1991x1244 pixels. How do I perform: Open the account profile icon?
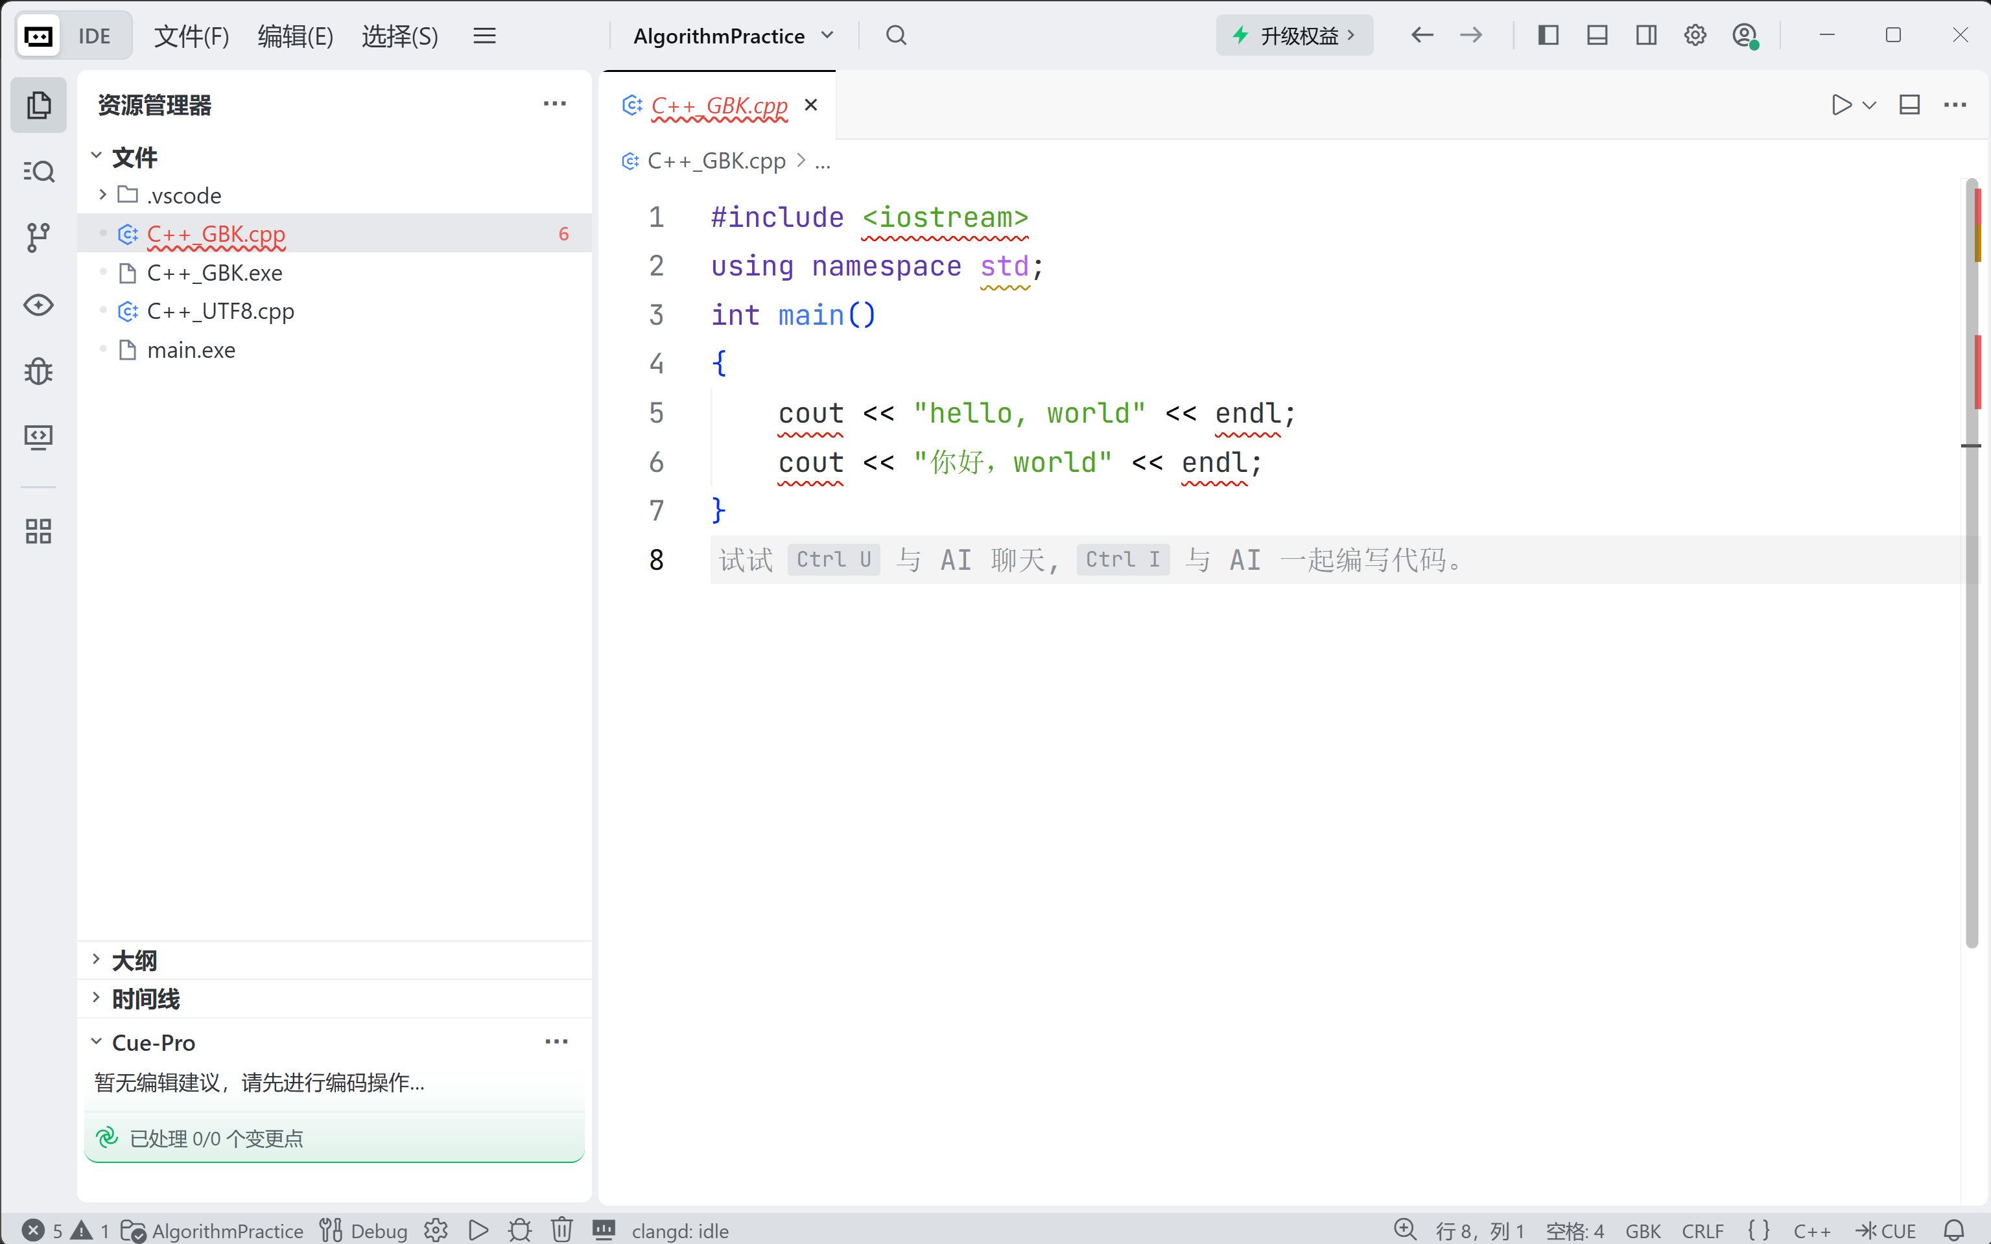(x=1744, y=36)
